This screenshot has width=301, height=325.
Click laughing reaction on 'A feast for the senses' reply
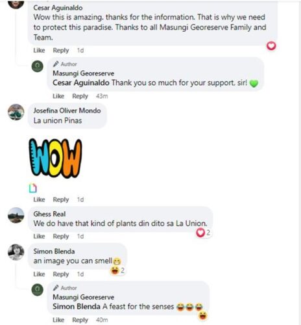203,315
